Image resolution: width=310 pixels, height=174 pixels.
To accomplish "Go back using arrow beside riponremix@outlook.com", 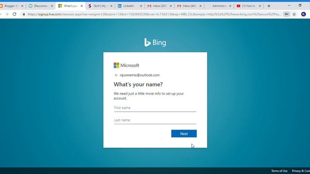I will (x=116, y=75).
